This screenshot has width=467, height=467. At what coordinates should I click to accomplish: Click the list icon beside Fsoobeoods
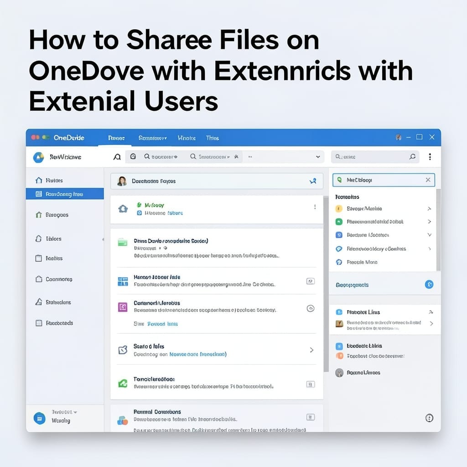point(39,323)
